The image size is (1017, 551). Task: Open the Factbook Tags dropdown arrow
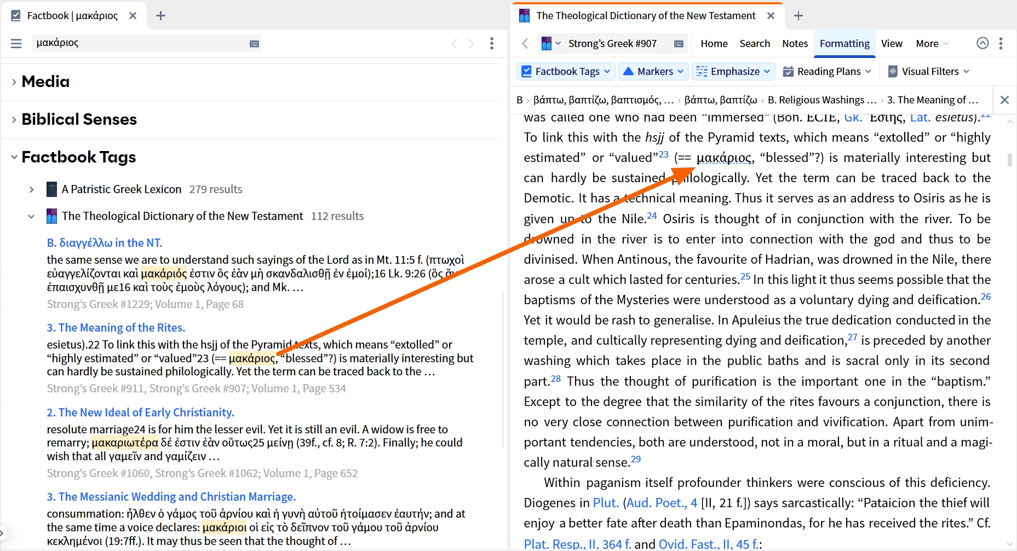pos(607,71)
